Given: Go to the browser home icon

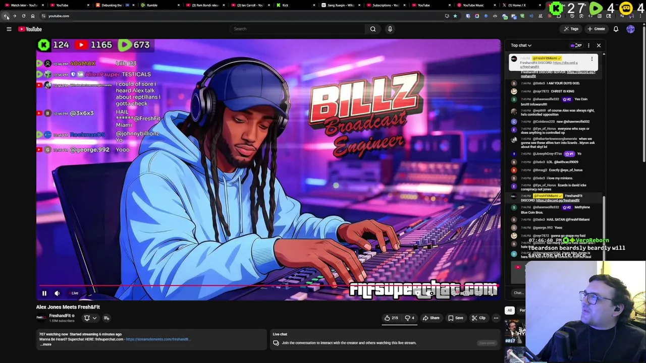Looking at the screenshot, I should pyautogui.click(x=32, y=16).
